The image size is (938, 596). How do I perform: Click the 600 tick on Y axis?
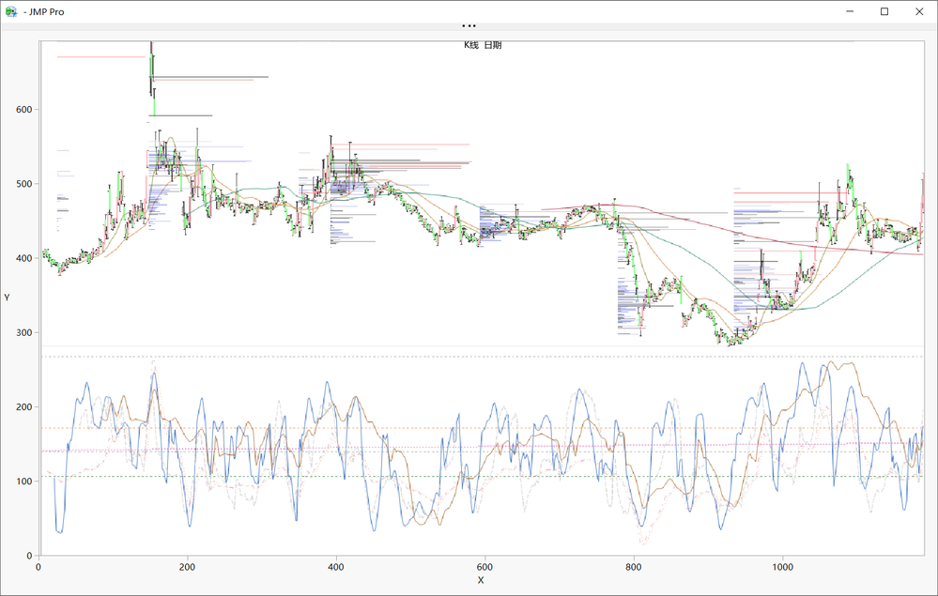click(x=23, y=110)
